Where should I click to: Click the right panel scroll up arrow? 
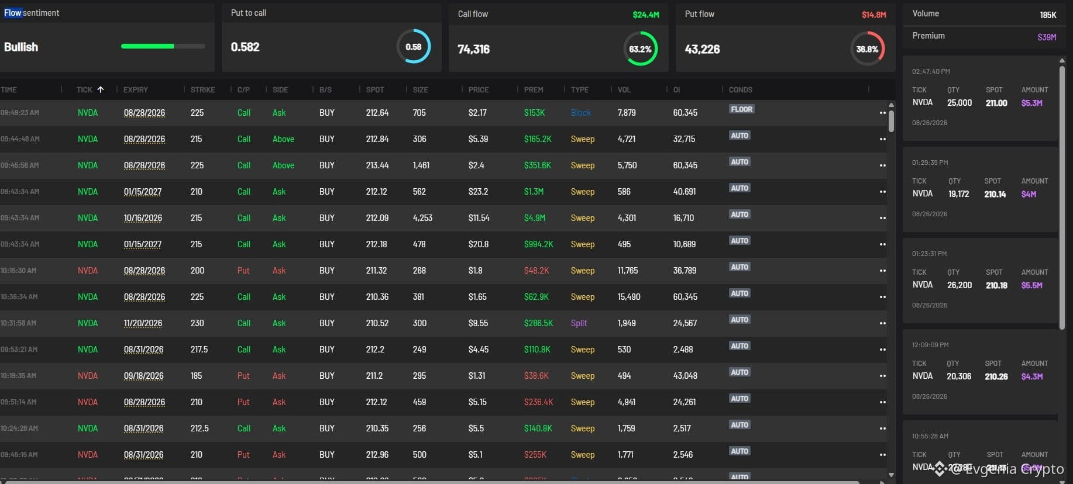1062,60
